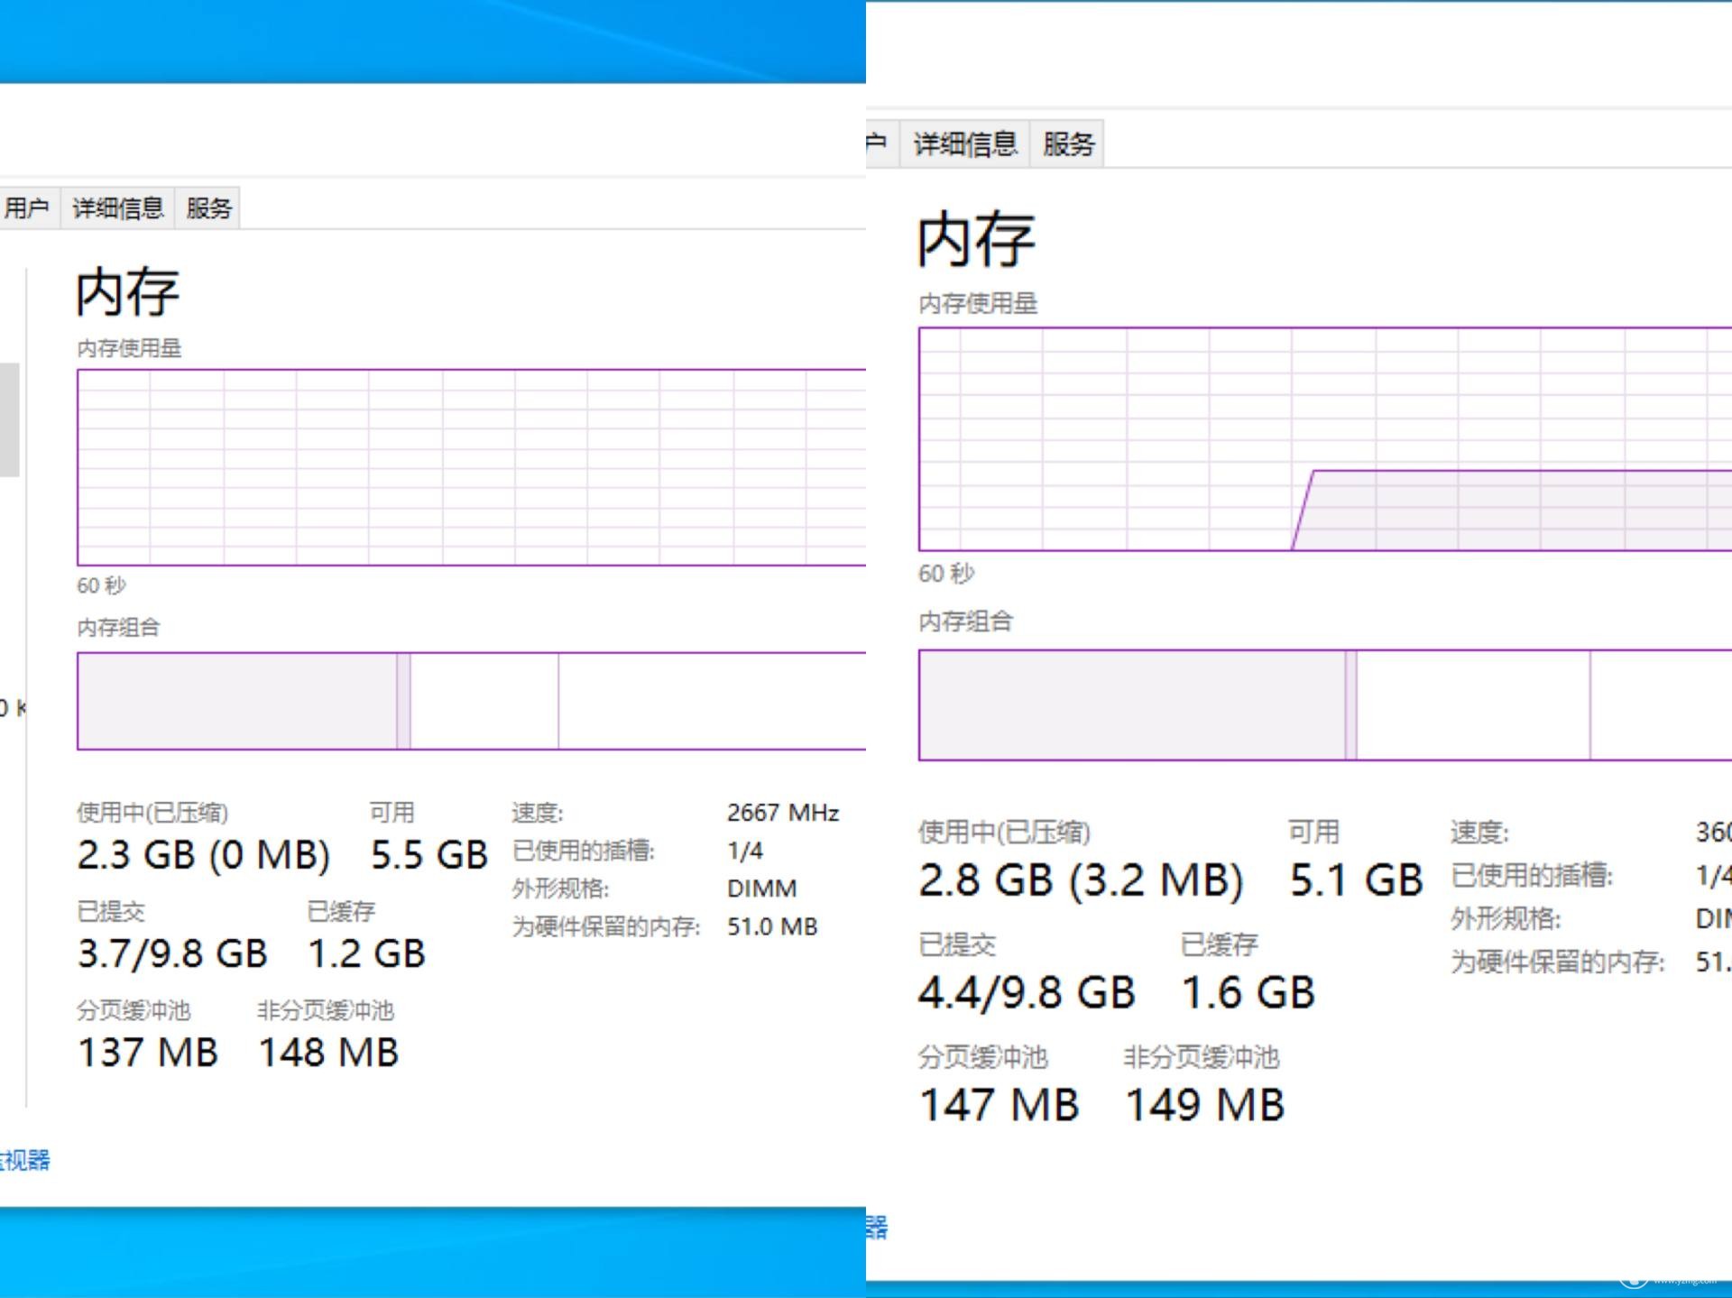Click the 监视器 link at bottom left
Viewport: 1732px width, 1298px height.
coord(25,1160)
